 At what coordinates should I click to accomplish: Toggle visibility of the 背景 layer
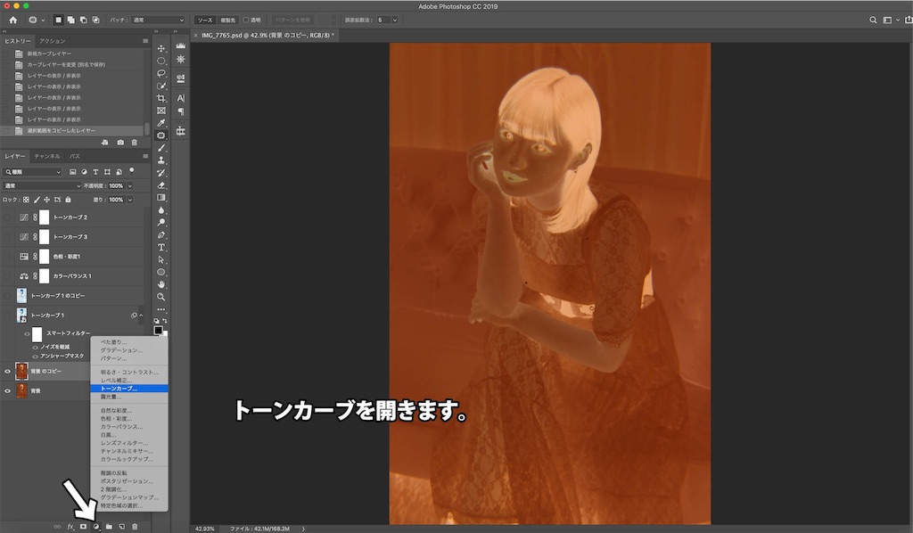(7, 389)
